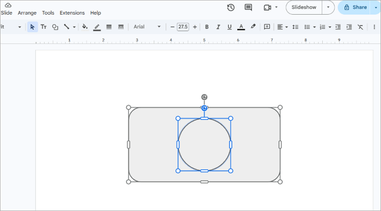381x211 pixels.
Task: Choose the Select arrow tool
Action: [32, 27]
